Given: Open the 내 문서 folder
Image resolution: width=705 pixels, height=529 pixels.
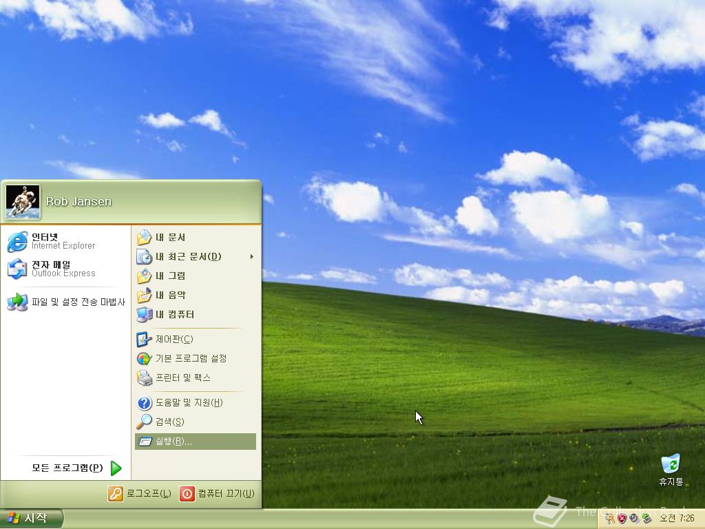Looking at the screenshot, I should (196, 237).
